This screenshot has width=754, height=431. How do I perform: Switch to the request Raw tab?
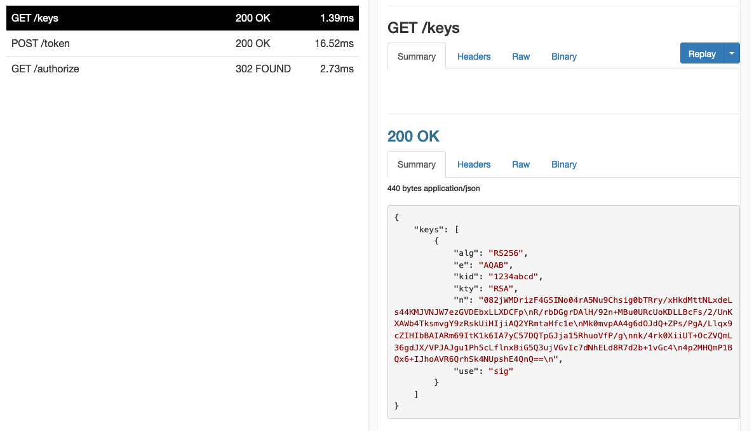tap(521, 56)
